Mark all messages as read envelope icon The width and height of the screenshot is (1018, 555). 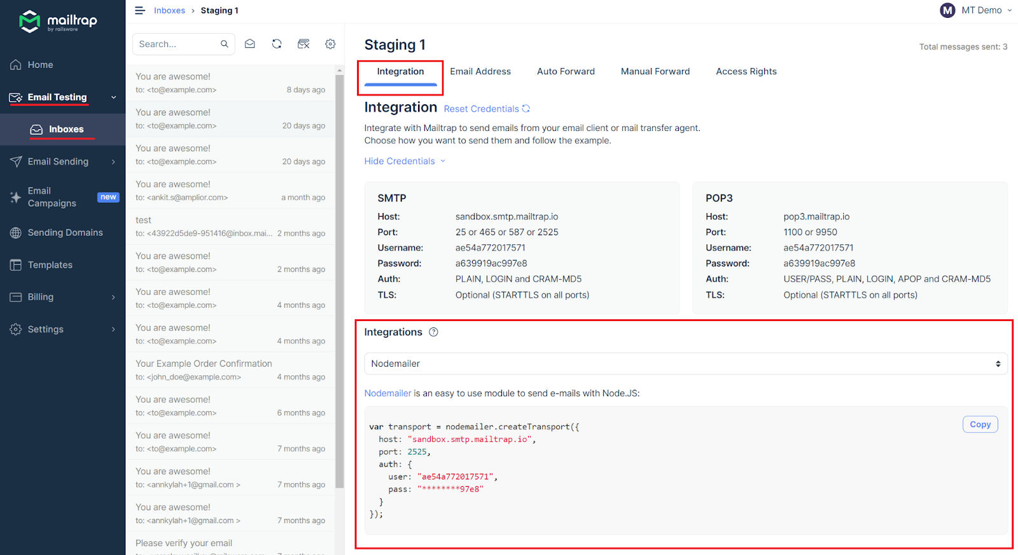click(250, 44)
